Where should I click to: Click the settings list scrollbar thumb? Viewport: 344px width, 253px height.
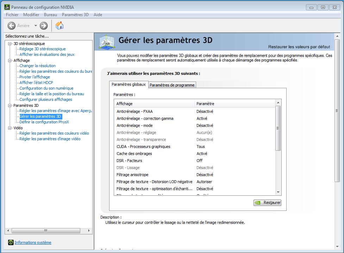pyautogui.click(x=278, y=128)
